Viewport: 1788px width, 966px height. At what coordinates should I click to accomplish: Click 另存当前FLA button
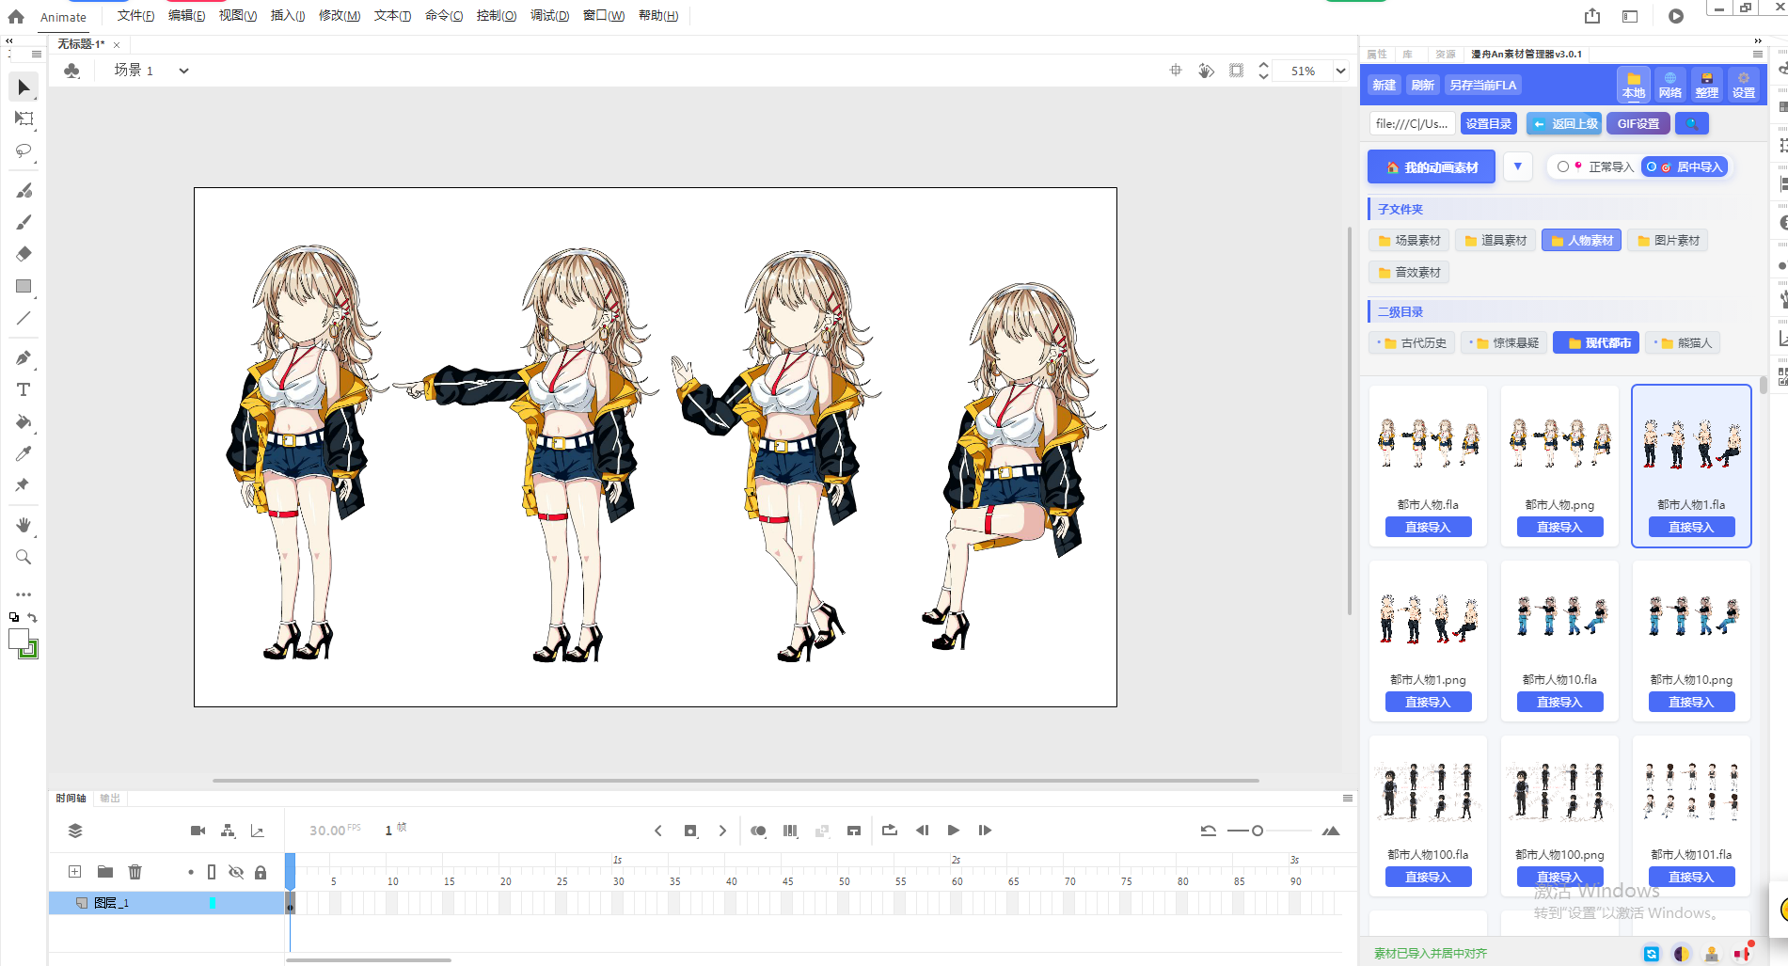coord(1483,85)
